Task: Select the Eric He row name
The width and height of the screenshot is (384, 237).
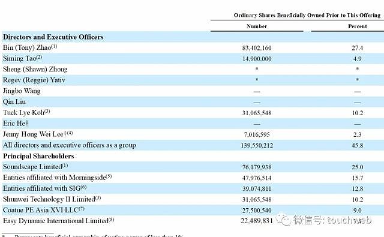Action: click(x=16, y=124)
